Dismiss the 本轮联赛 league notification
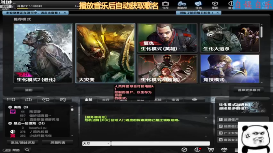 (65, 13)
